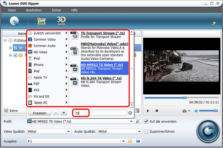This screenshot has width=223, height=148.
Task: Enable the Zusammenführen checkbox
Action: tap(146, 131)
